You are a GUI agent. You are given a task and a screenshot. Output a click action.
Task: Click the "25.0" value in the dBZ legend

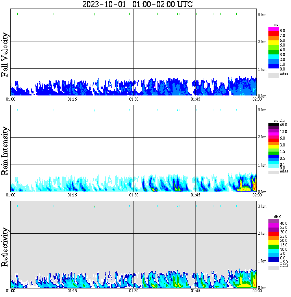pos(283,236)
